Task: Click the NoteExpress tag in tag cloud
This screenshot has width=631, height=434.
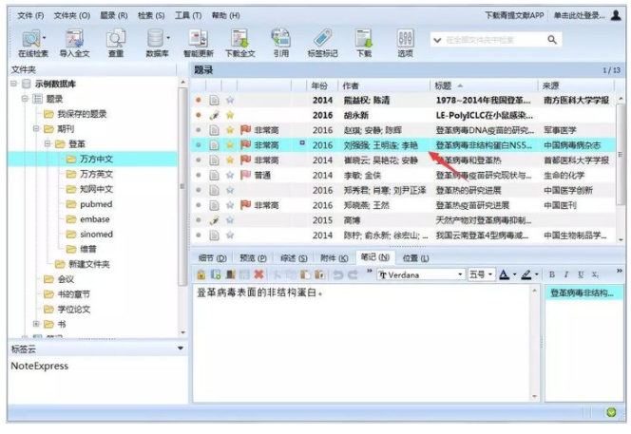Action: (40, 366)
